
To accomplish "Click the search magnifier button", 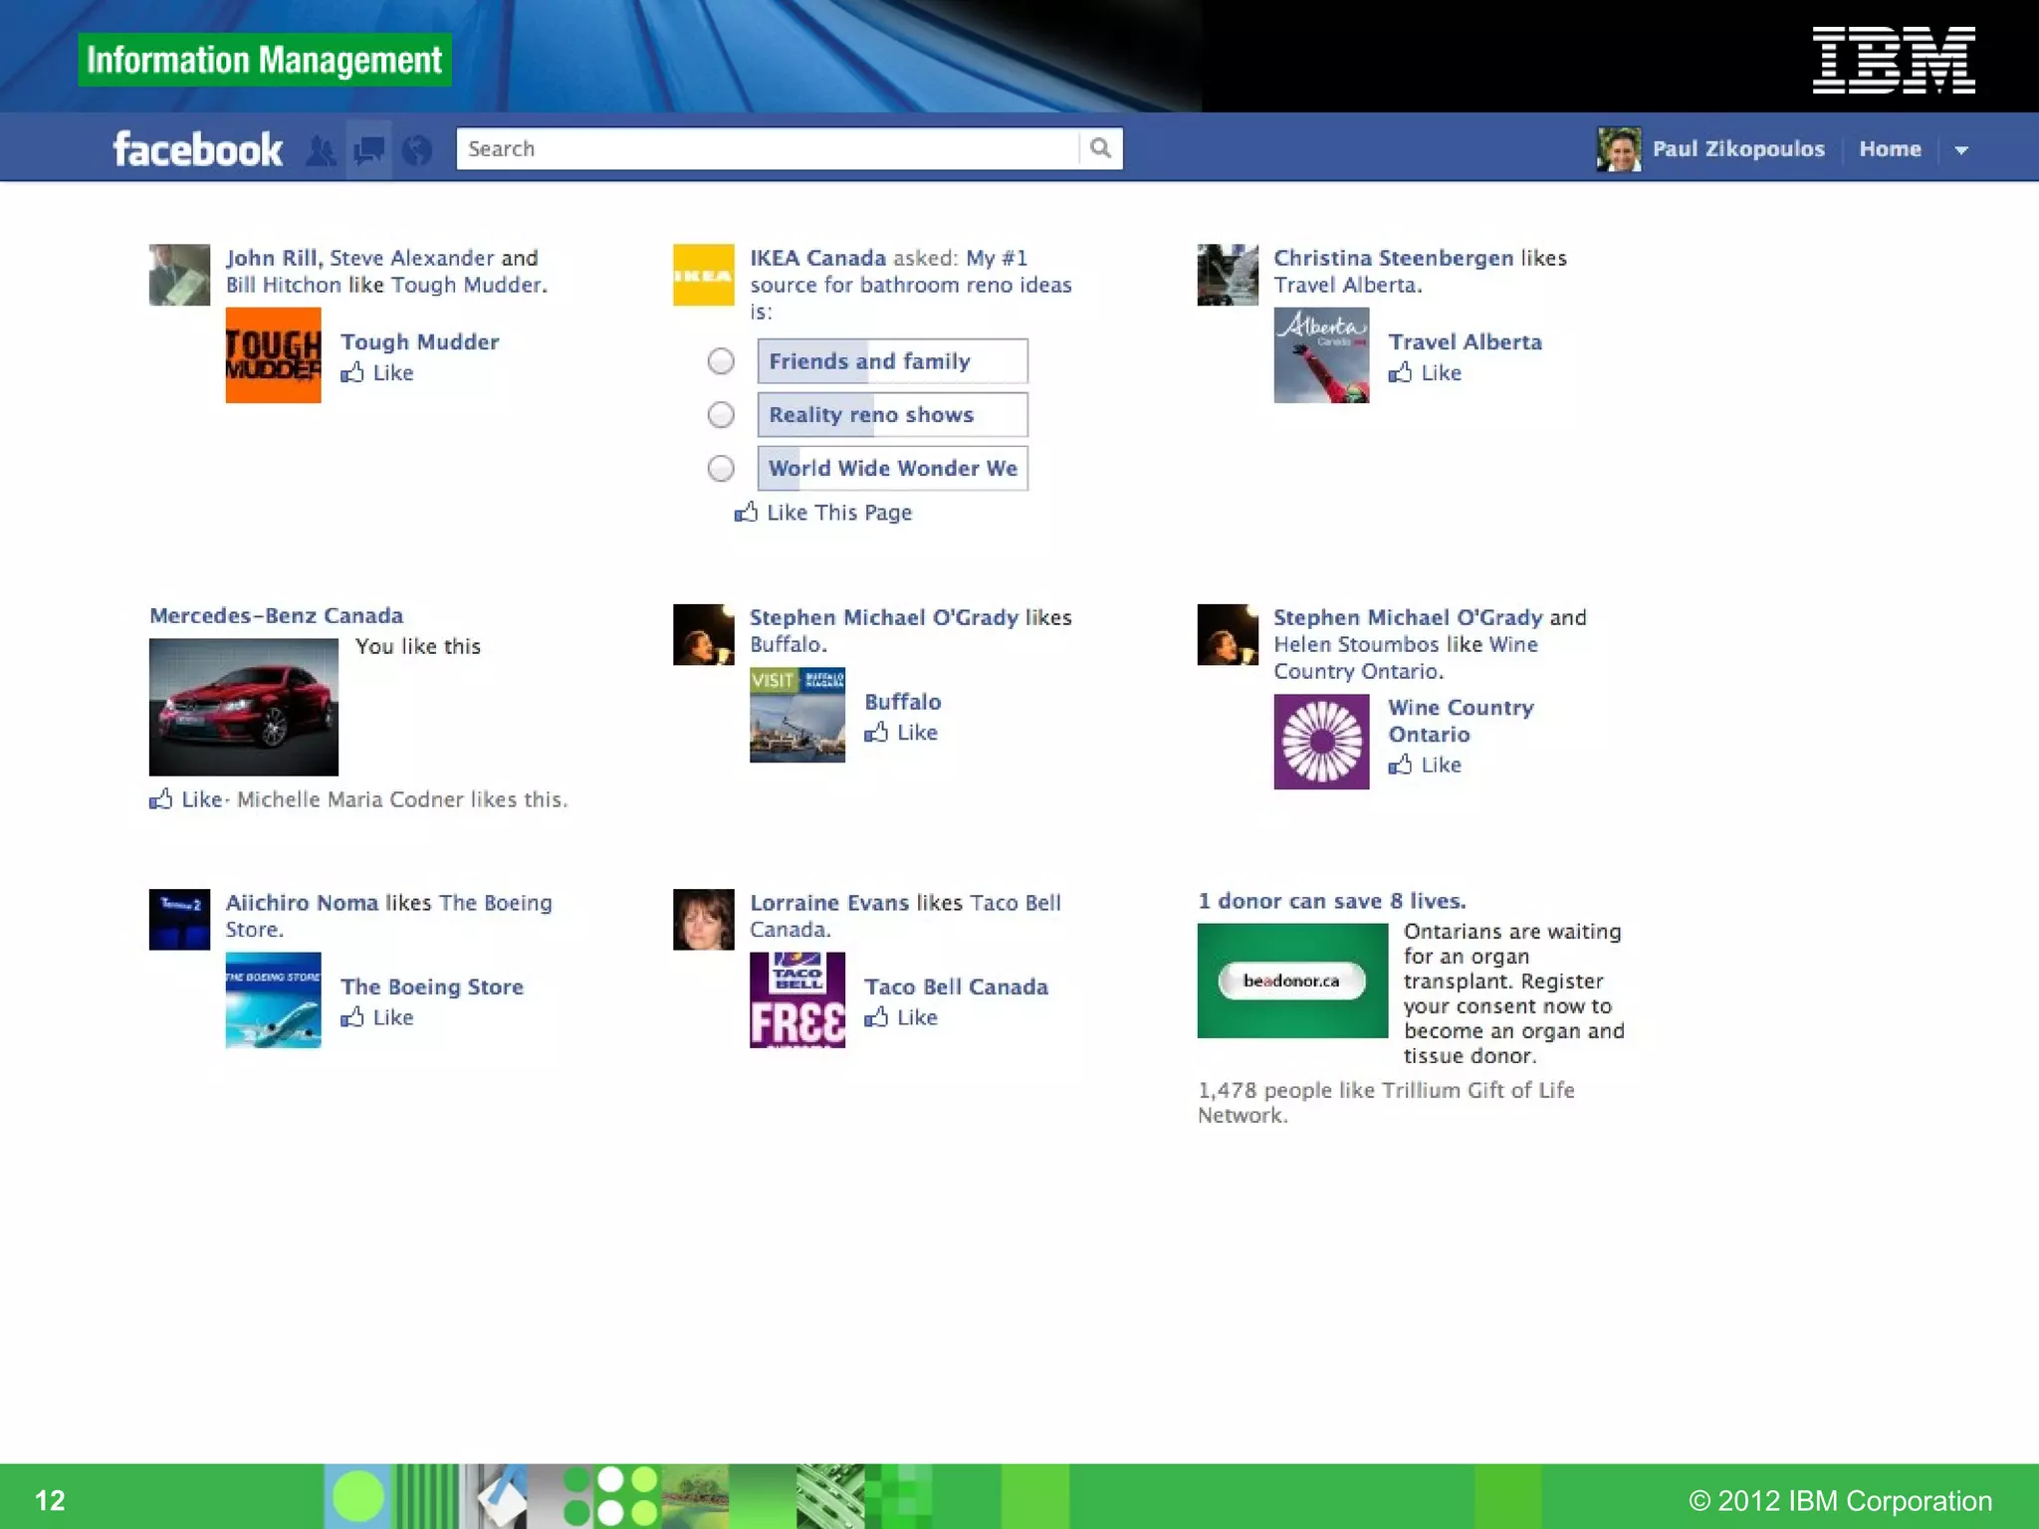I will point(1100,148).
